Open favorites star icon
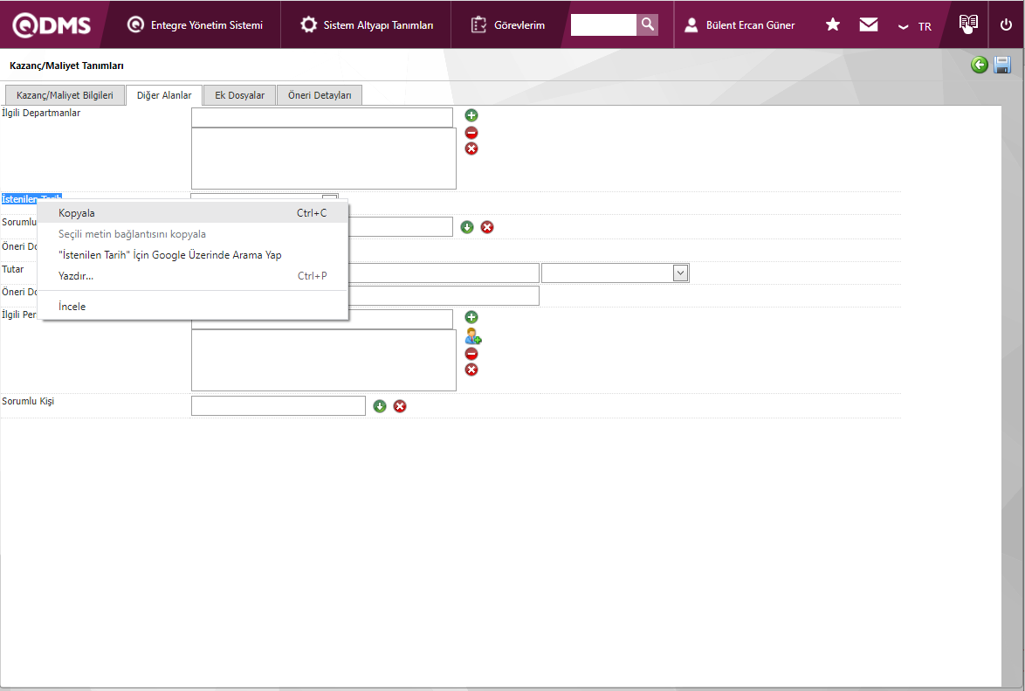 point(832,24)
